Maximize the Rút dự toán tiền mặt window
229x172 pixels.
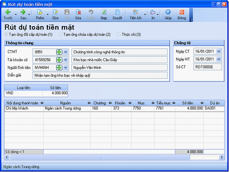pyautogui.click(x=219, y=4)
